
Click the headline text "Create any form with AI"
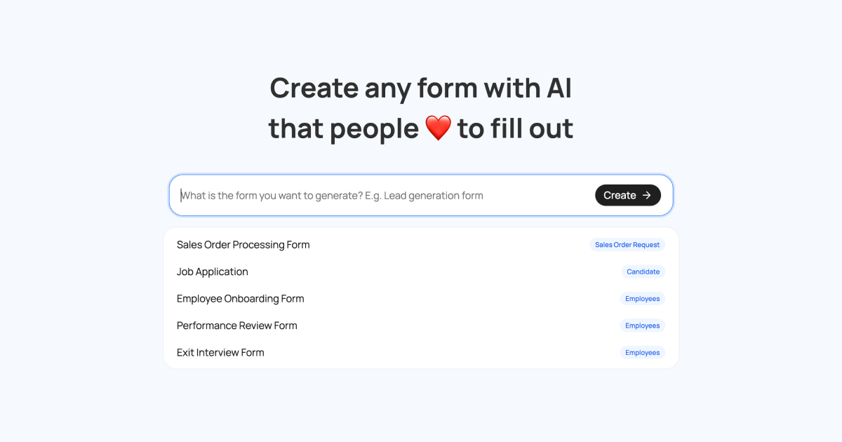[x=420, y=88]
